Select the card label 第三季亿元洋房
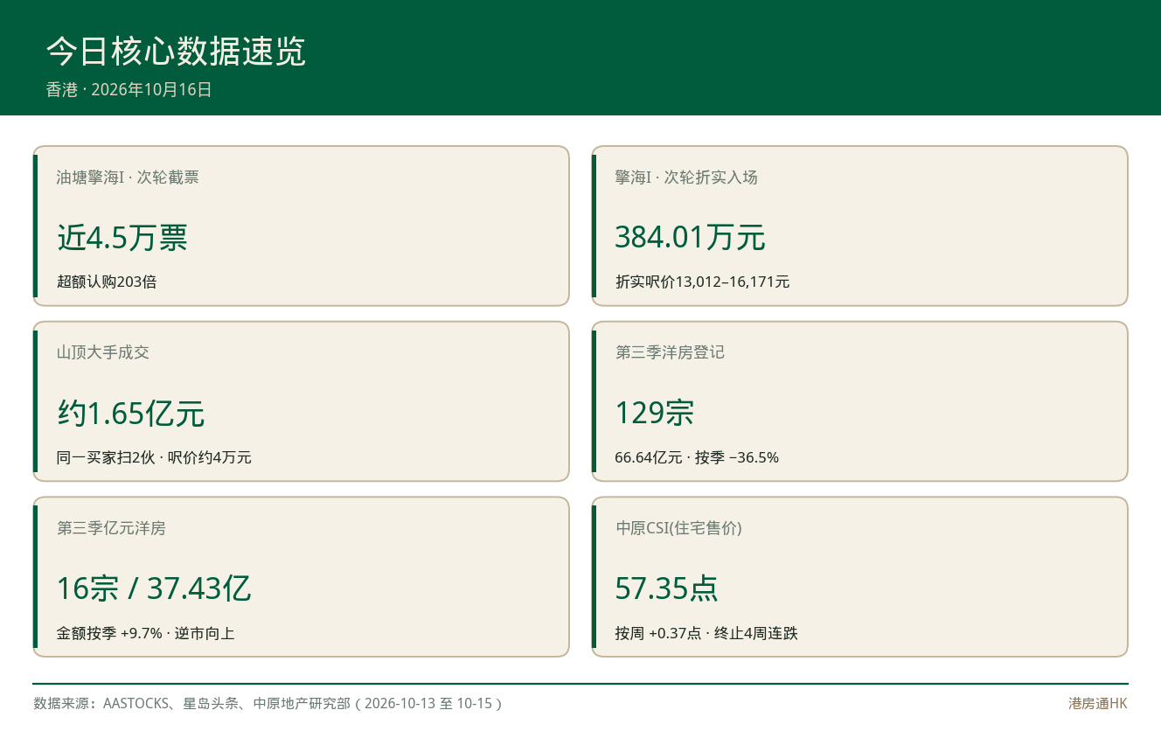The image size is (1161, 745). (x=111, y=528)
